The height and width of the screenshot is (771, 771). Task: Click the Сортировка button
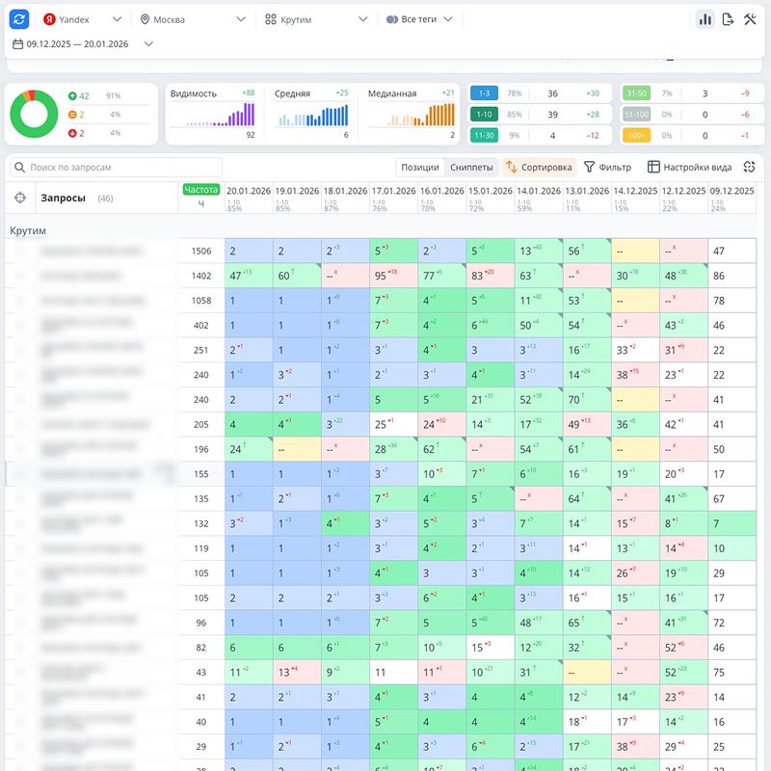tap(539, 167)
